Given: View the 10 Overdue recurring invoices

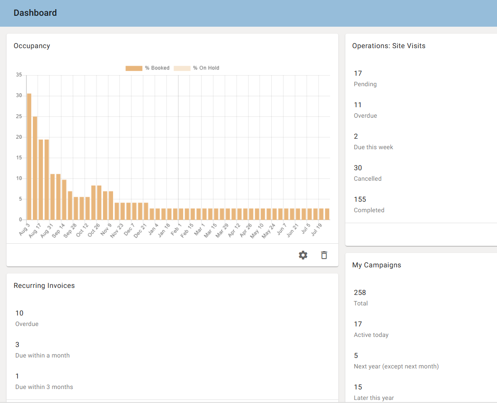Looking at the screenshot, I should click(27, 318).
